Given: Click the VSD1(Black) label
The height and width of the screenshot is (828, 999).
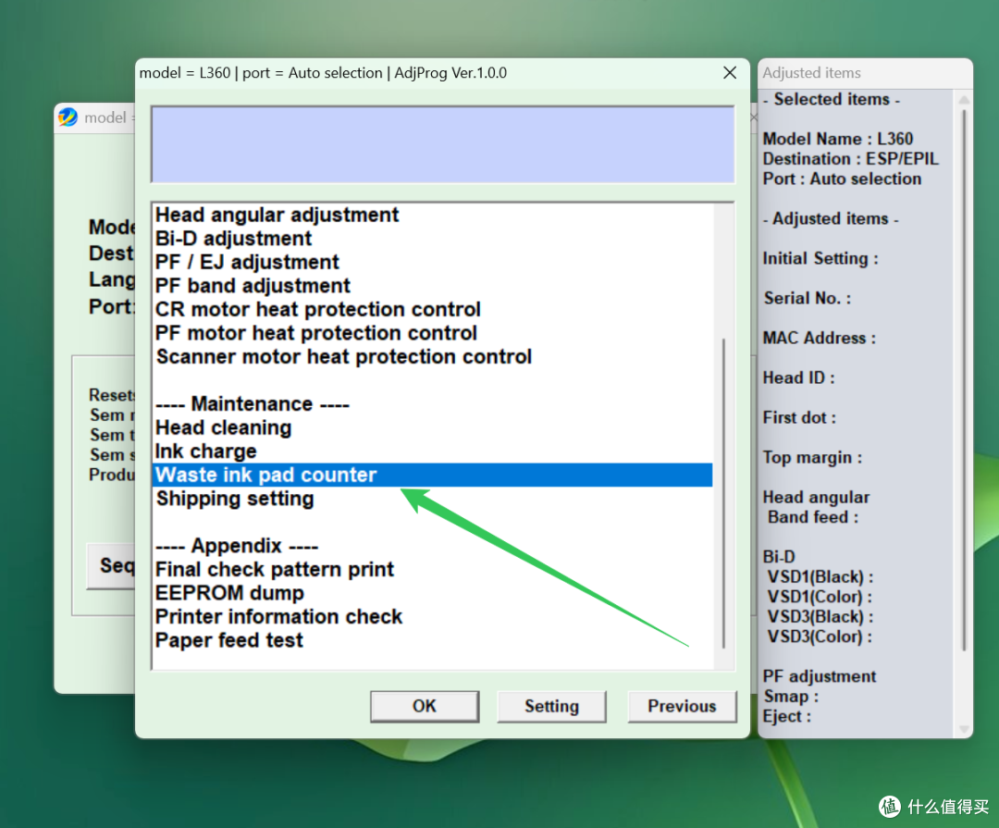Looking at the screenshot, I should 820,577.
